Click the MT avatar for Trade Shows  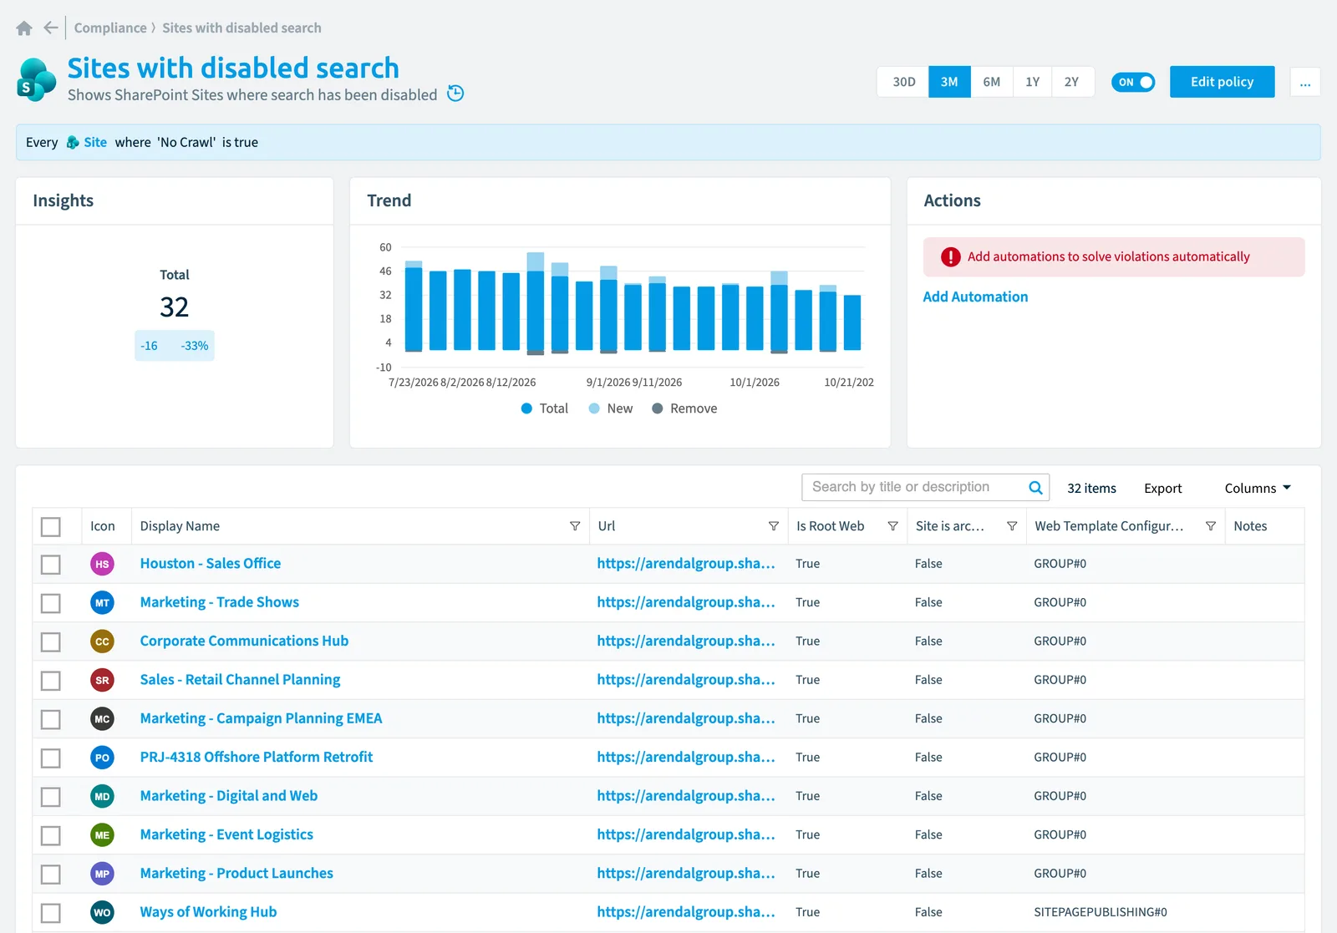(x=102, y=602)
